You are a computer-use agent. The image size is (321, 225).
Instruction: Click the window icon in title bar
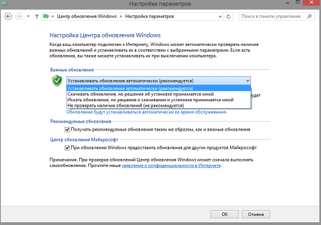tap(4, 4)
